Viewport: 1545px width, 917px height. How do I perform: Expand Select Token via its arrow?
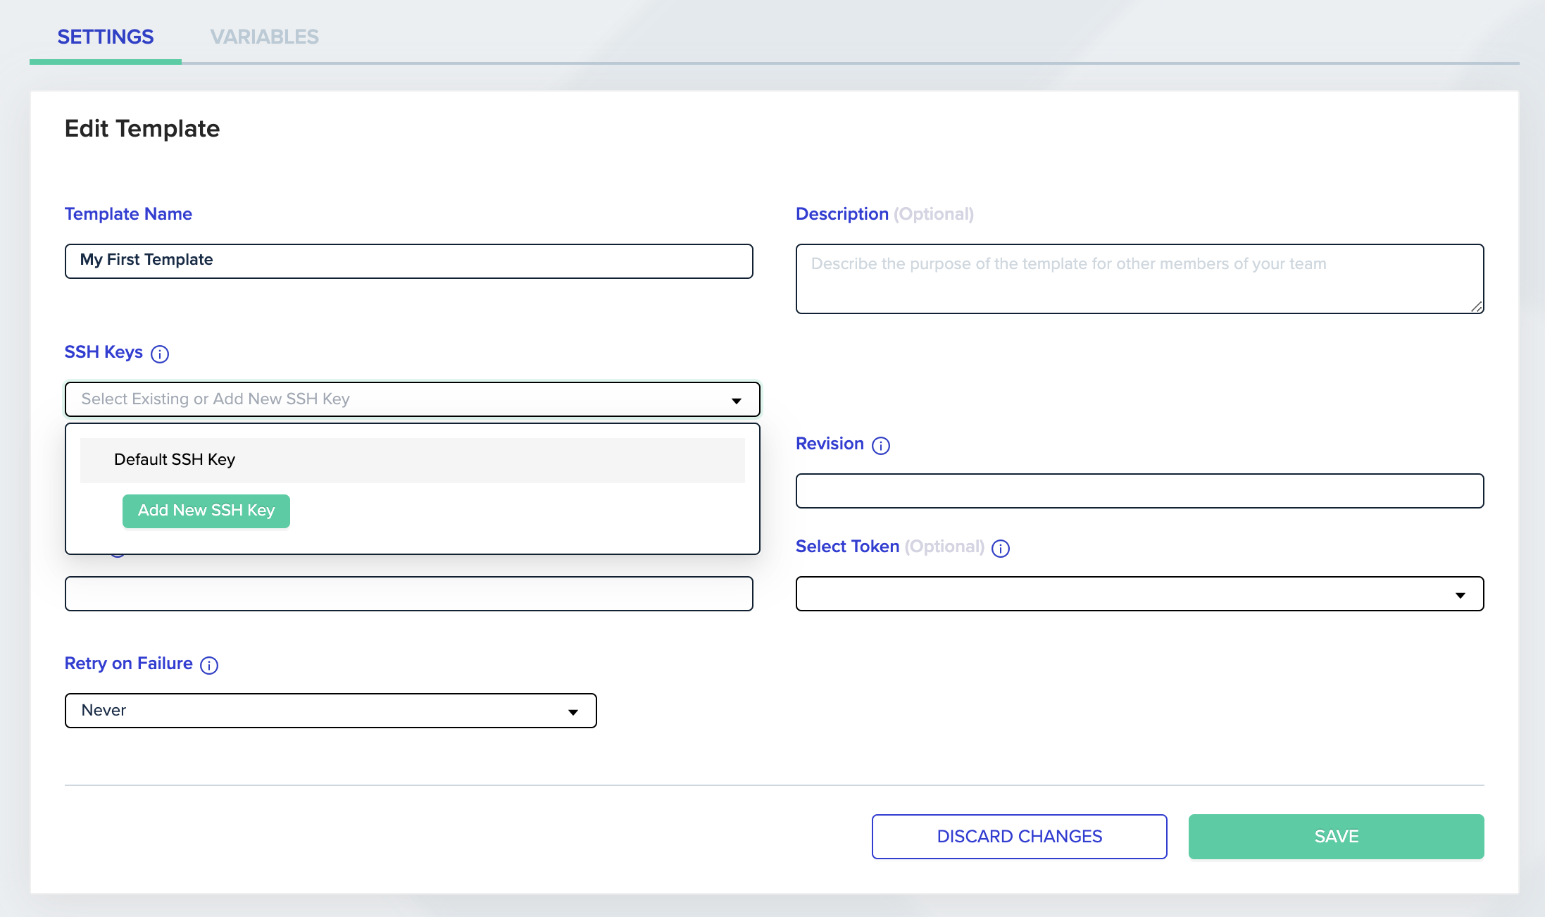pyautogui.click(x=1460, y=595)
